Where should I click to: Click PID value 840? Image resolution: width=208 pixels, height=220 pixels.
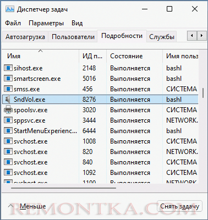(87, 162)
